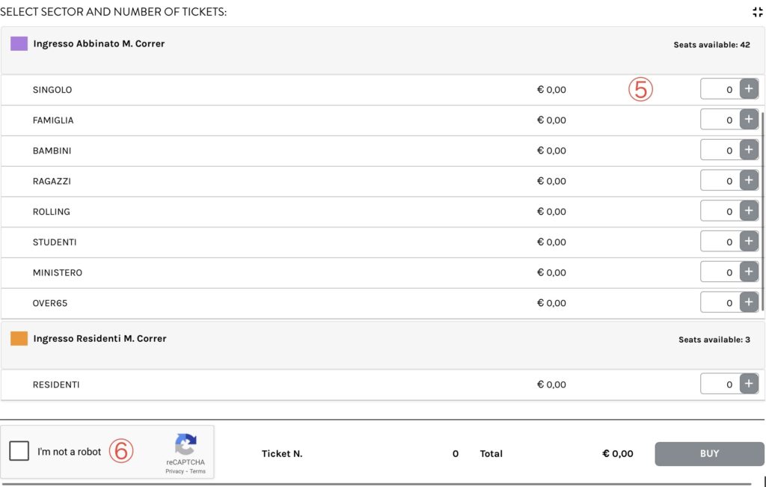
Task: Increase SINGOLO ticket count with plus button
Action: (749, 89)
